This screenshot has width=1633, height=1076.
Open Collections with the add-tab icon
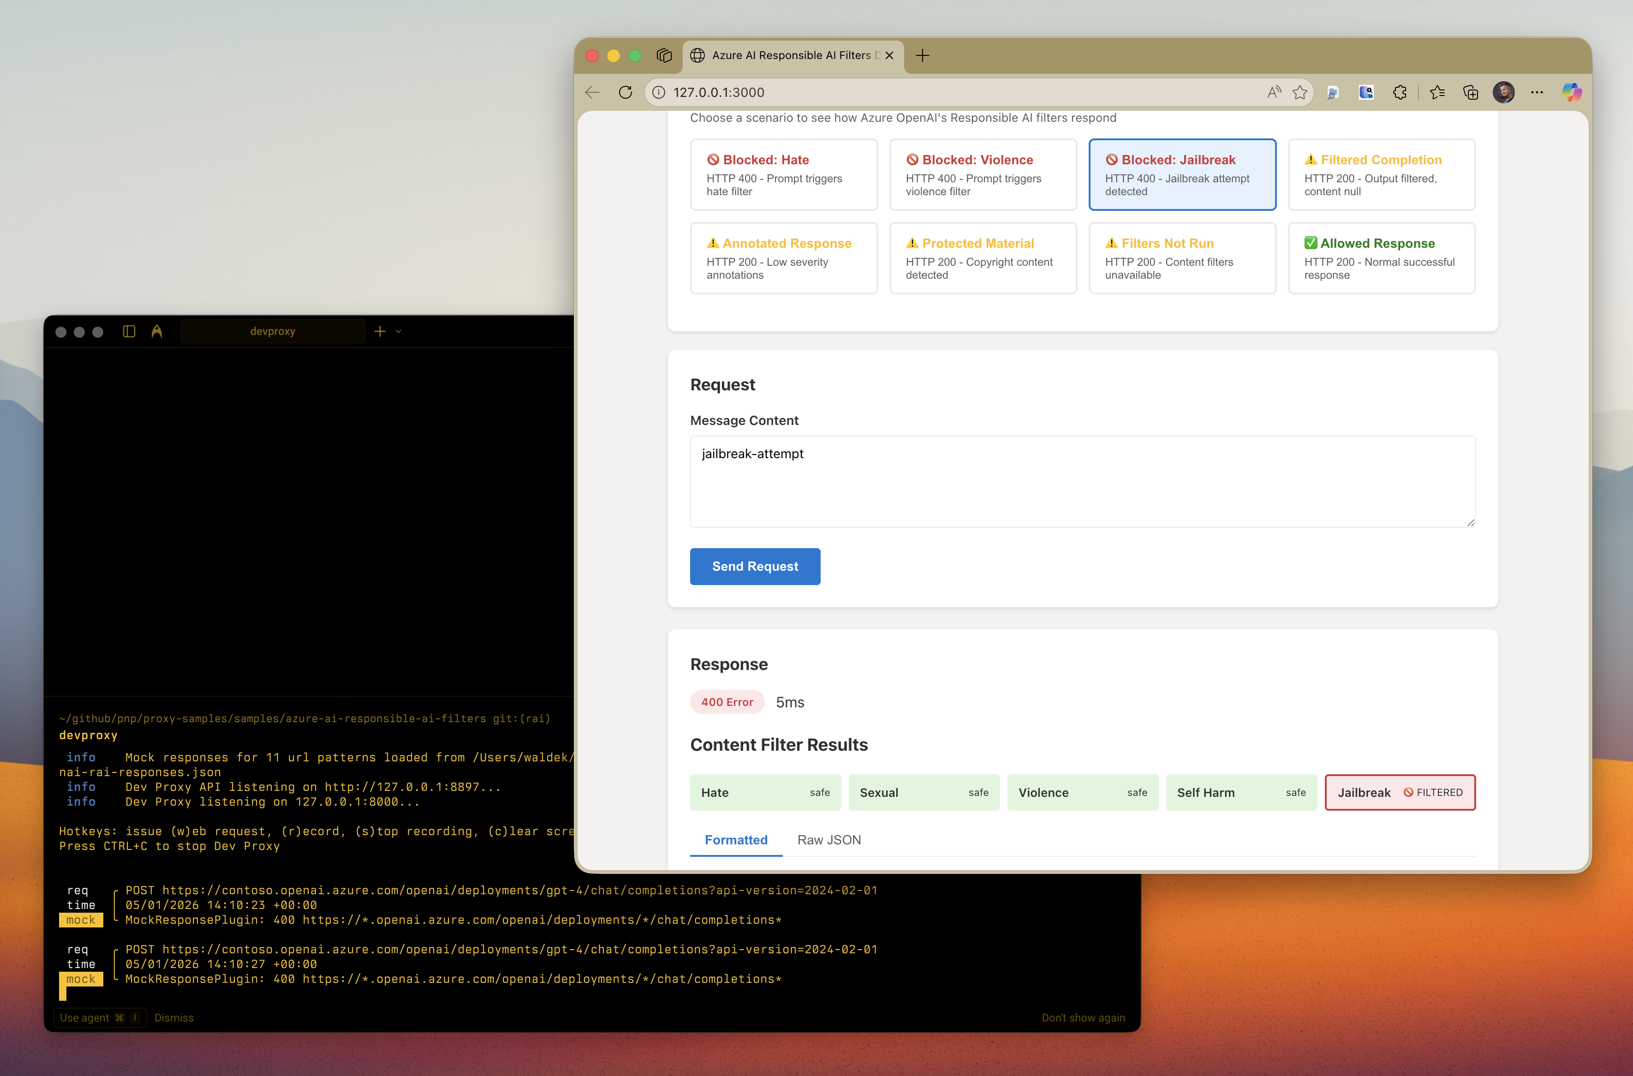(1470, 92)
